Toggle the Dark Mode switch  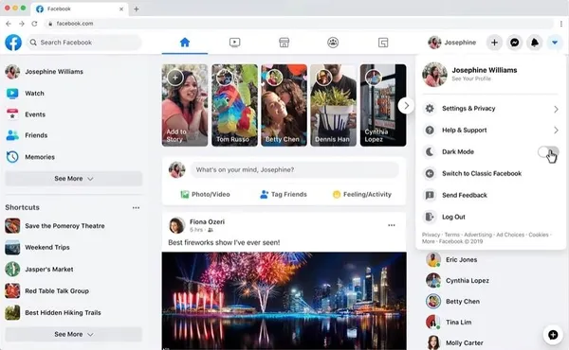pyautogui.click(x=548, y=152)
